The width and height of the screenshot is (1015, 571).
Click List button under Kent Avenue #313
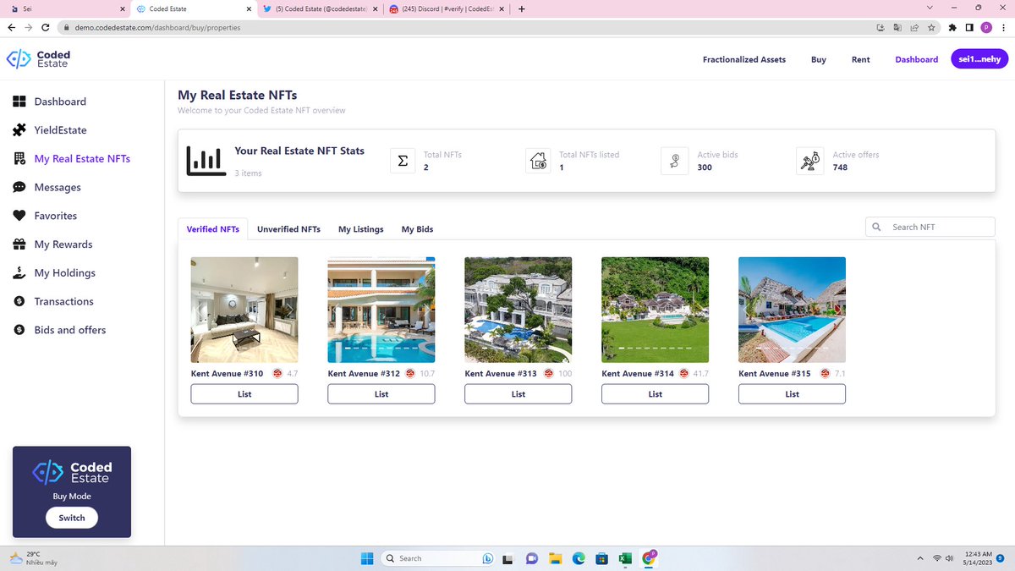click(518, 394)
